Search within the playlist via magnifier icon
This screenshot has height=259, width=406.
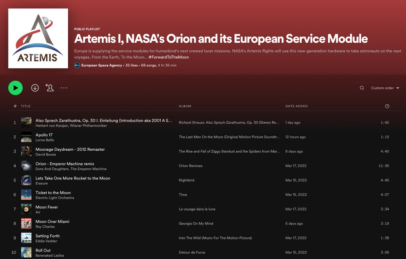coord(362,88)
